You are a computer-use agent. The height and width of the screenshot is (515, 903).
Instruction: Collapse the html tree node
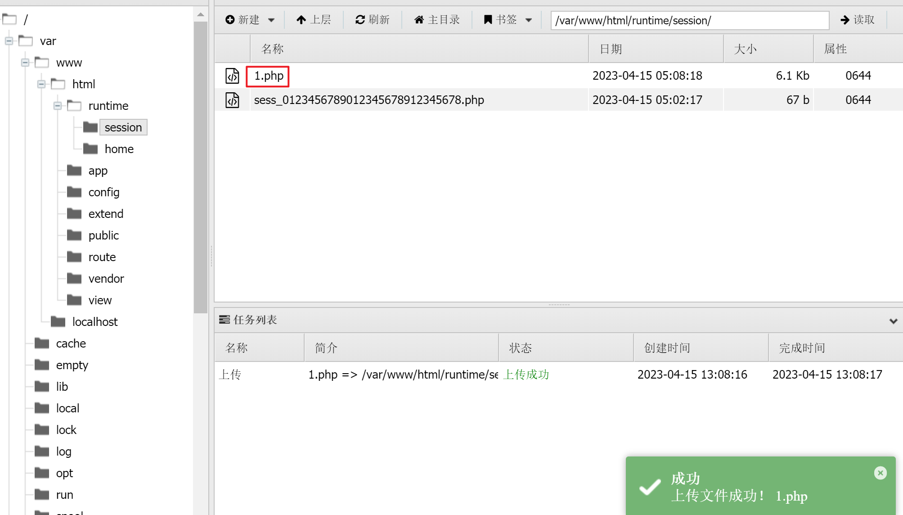[x=41, y=84]
